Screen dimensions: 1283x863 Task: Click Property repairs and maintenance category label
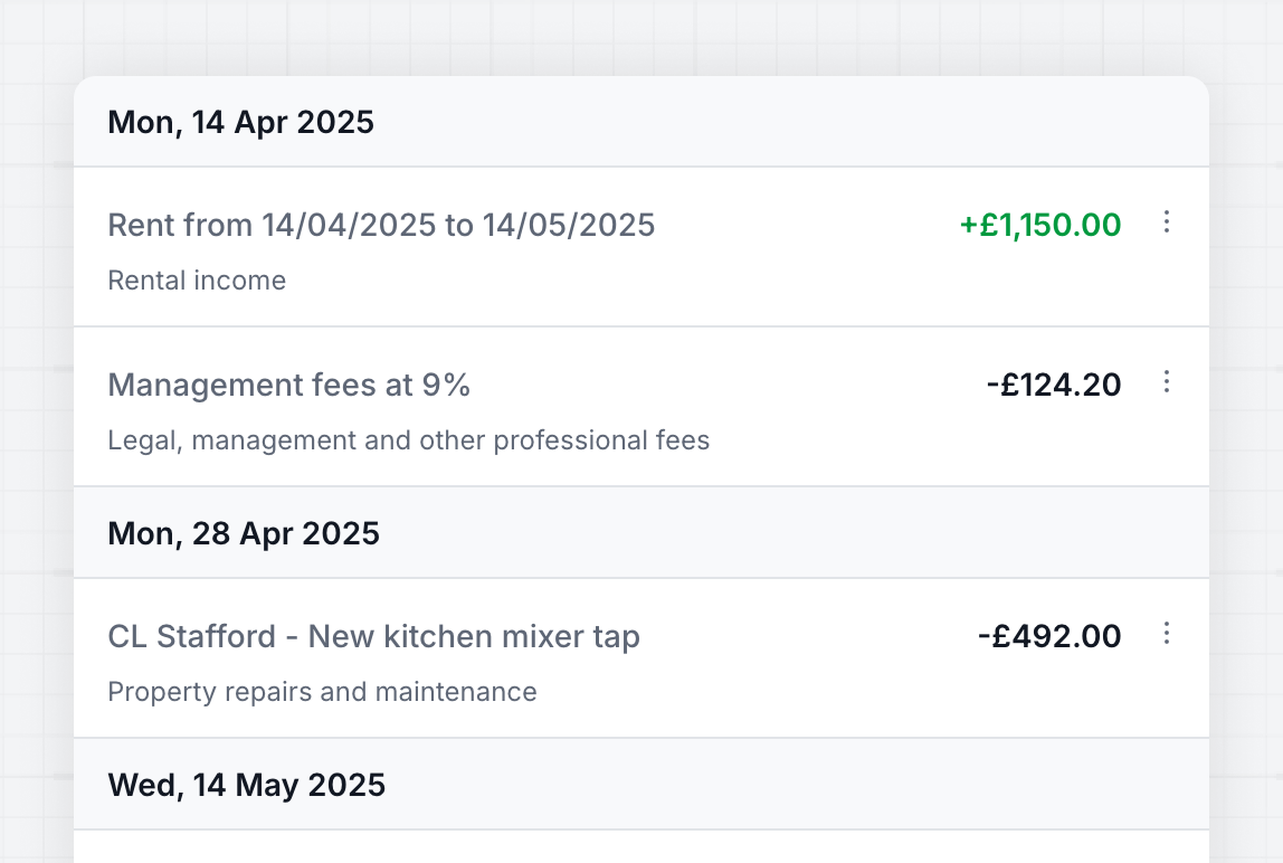click(322, 692)
